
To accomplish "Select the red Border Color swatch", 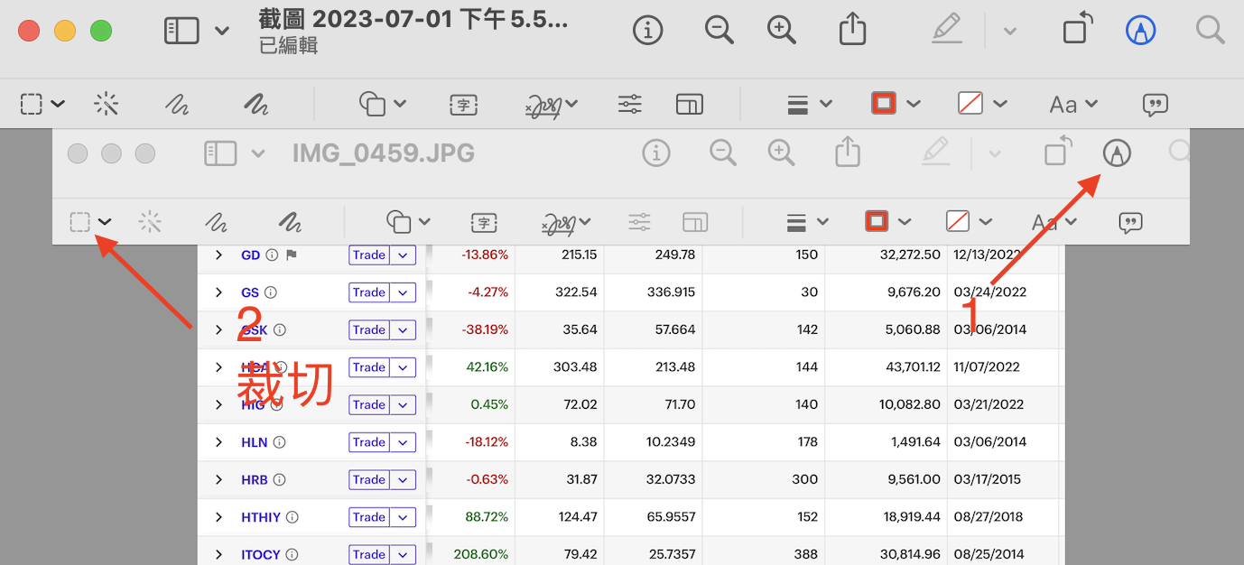I will [x=884, y=103].
